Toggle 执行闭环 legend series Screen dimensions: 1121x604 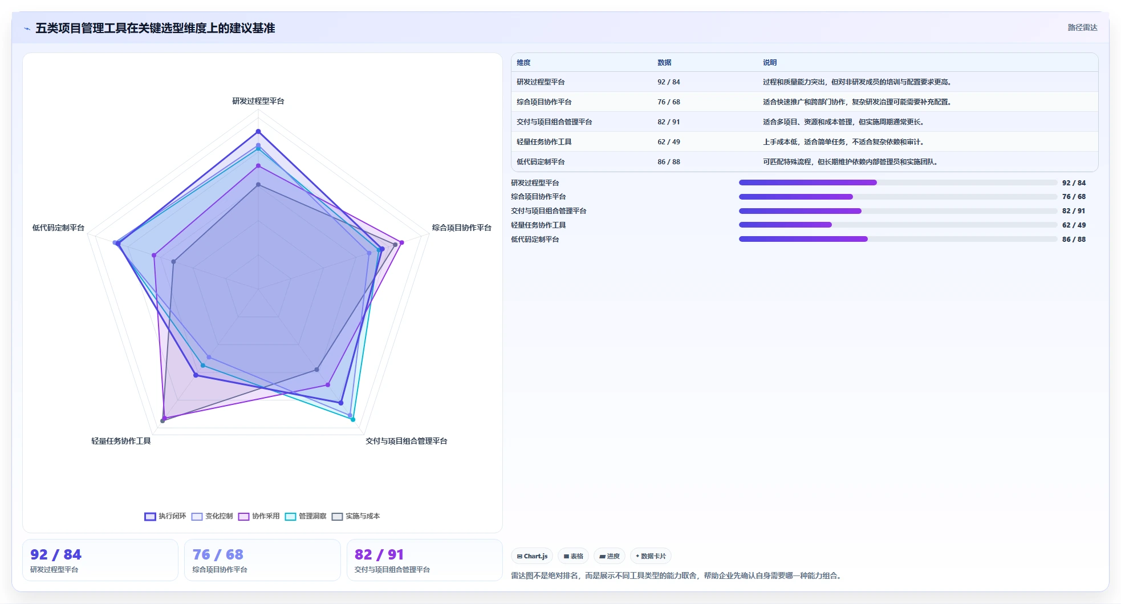[x=165, y=516]
